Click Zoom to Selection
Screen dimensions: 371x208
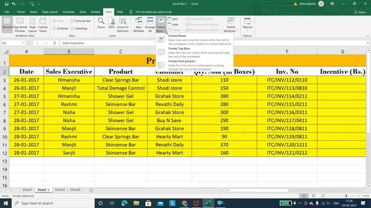pyautogui.click(x=122, y=25)
